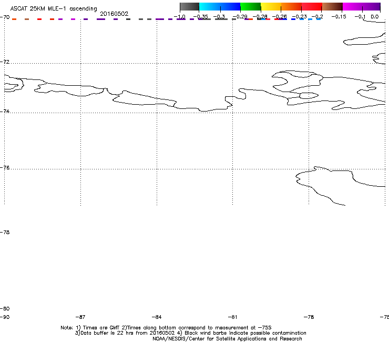This screenshot has width=389, height=342.
Task: Click the date label '20160502' below the title
Action: [x=114, y=14]
